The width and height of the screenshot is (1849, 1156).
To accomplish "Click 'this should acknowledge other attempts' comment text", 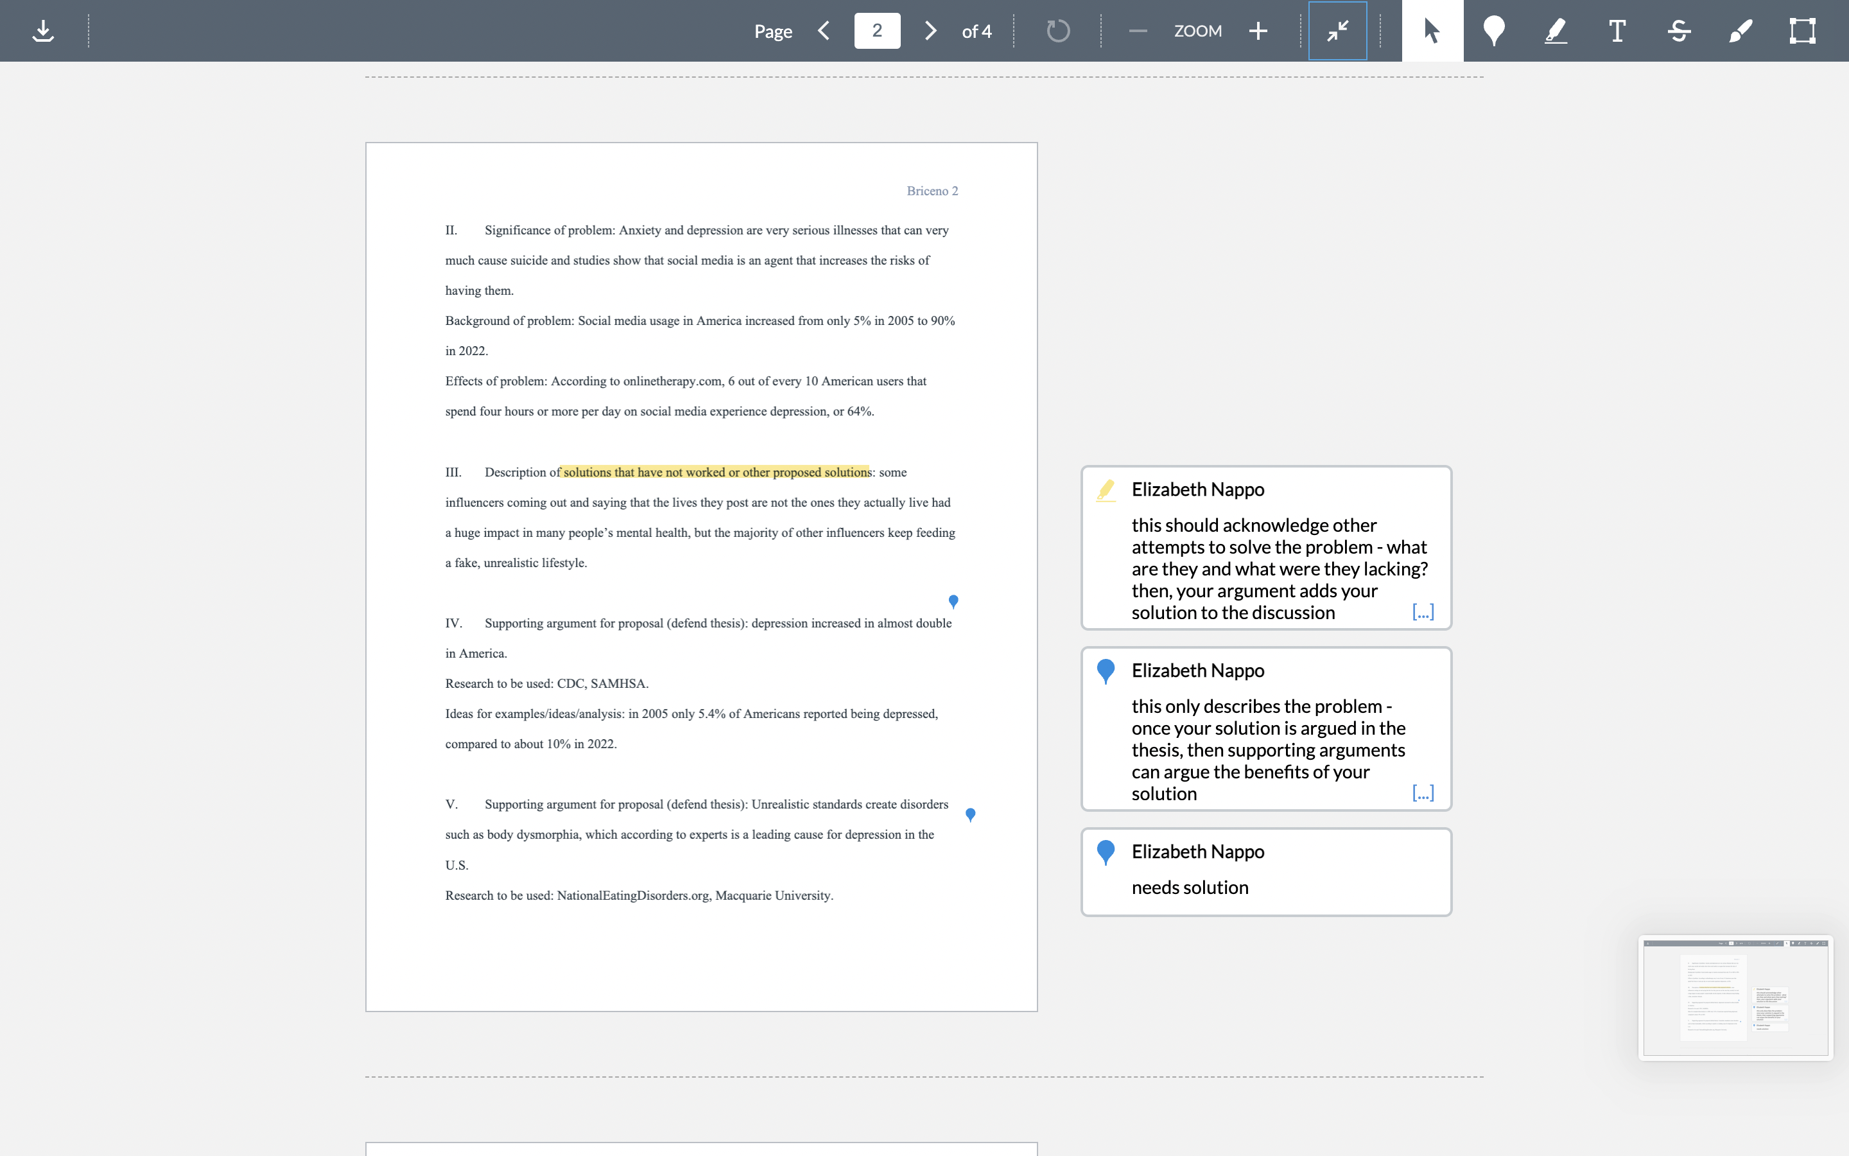I will [x=1280, y=569].
